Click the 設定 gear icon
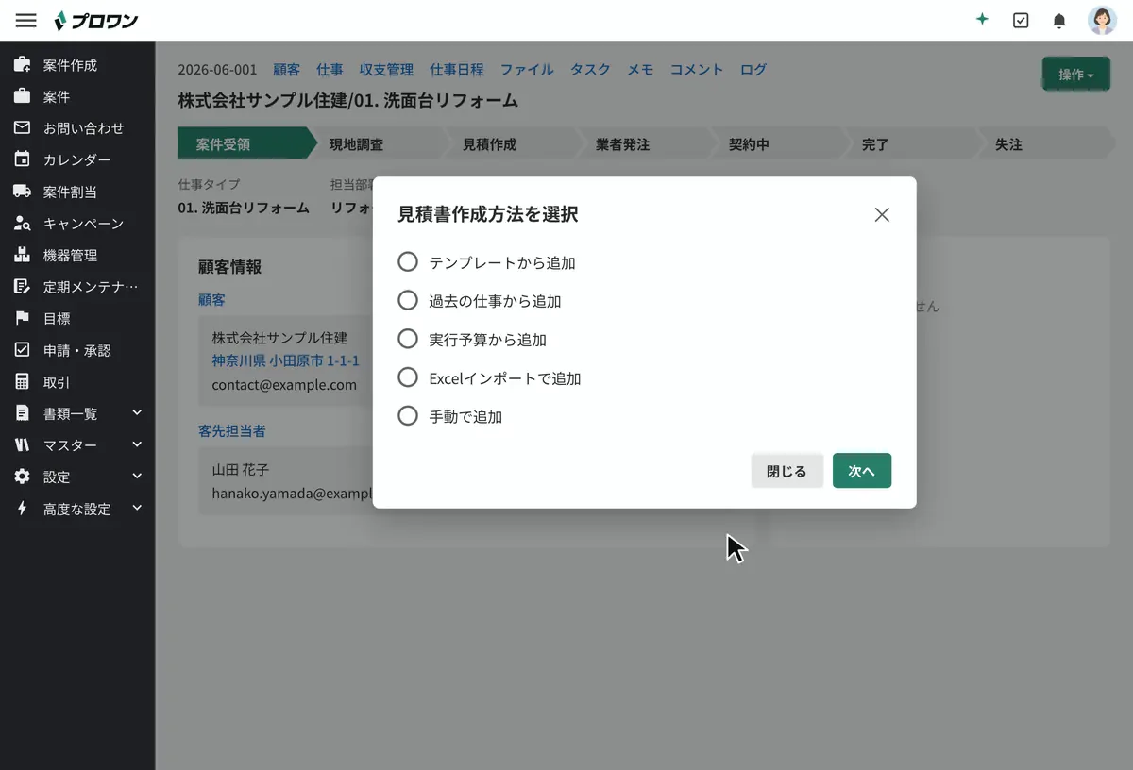This screenshot has width=1133, height=770. click(x=22, y=477)
